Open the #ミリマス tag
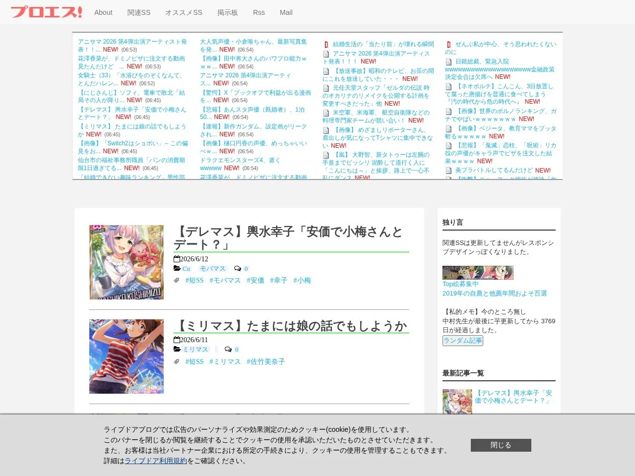This screenshot has width=635, height=476. click(x=225, y=362)
